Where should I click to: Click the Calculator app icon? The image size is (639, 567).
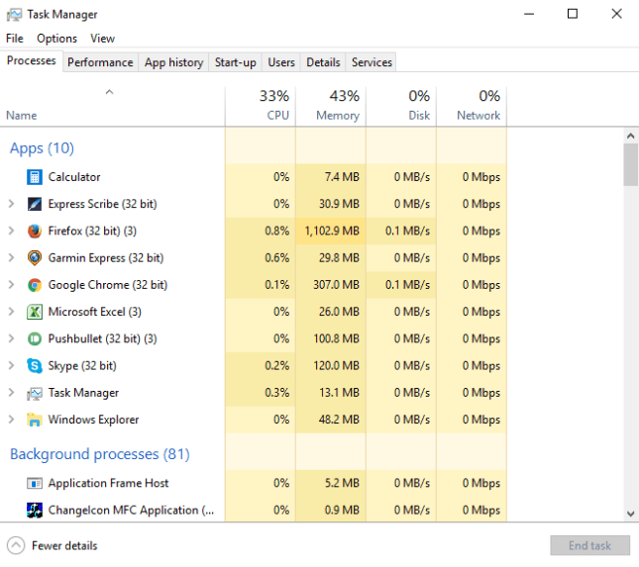point(35,177)
